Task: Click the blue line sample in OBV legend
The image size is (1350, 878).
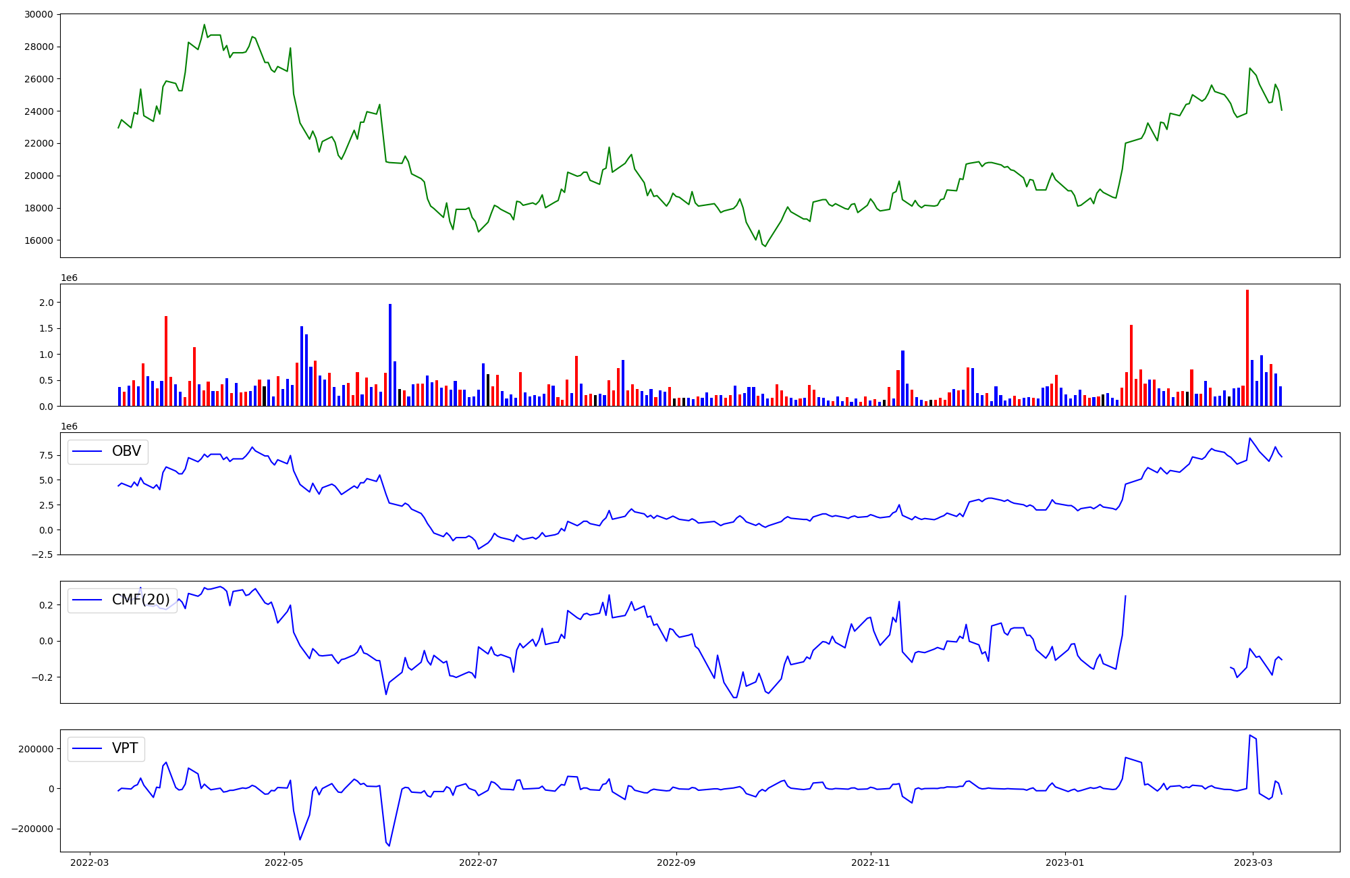Action: [x=87, y=451]
